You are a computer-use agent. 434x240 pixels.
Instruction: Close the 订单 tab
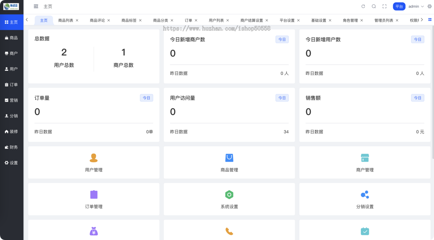(196, 21)
